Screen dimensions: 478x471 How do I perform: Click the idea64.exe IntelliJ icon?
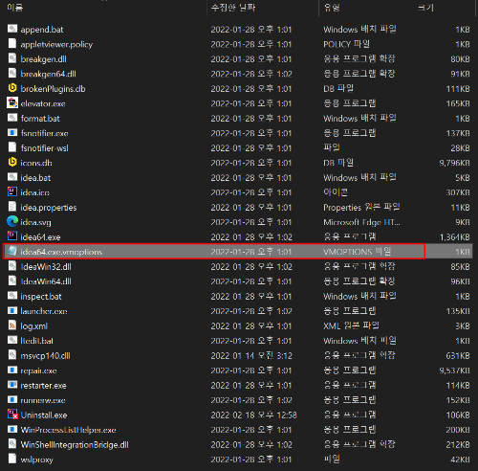coord(12,236)
